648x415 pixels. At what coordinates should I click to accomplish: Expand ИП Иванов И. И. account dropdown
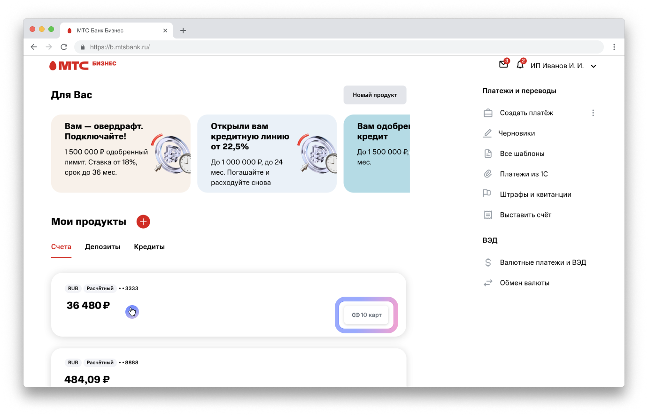594,66
